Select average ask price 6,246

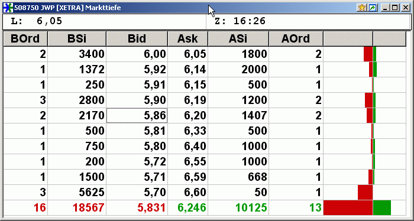tap(187, 207)
